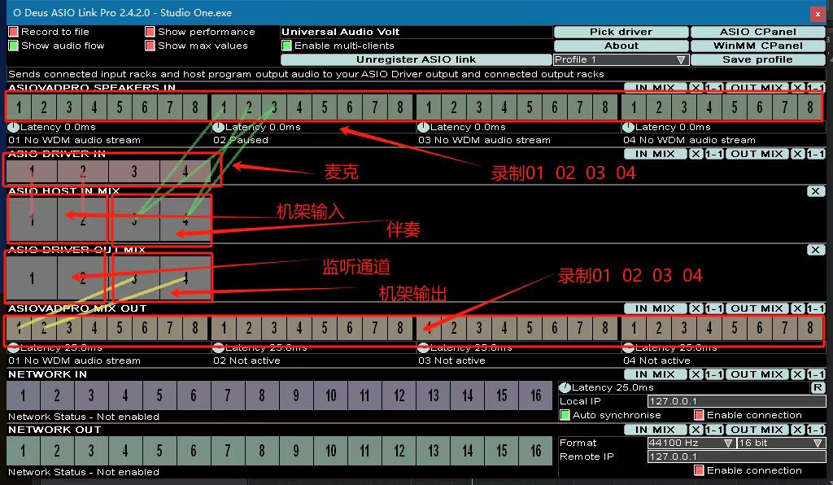Enable connection under Network In settings
The height and width of the screenshot is (485, 833).
point(699,415)
